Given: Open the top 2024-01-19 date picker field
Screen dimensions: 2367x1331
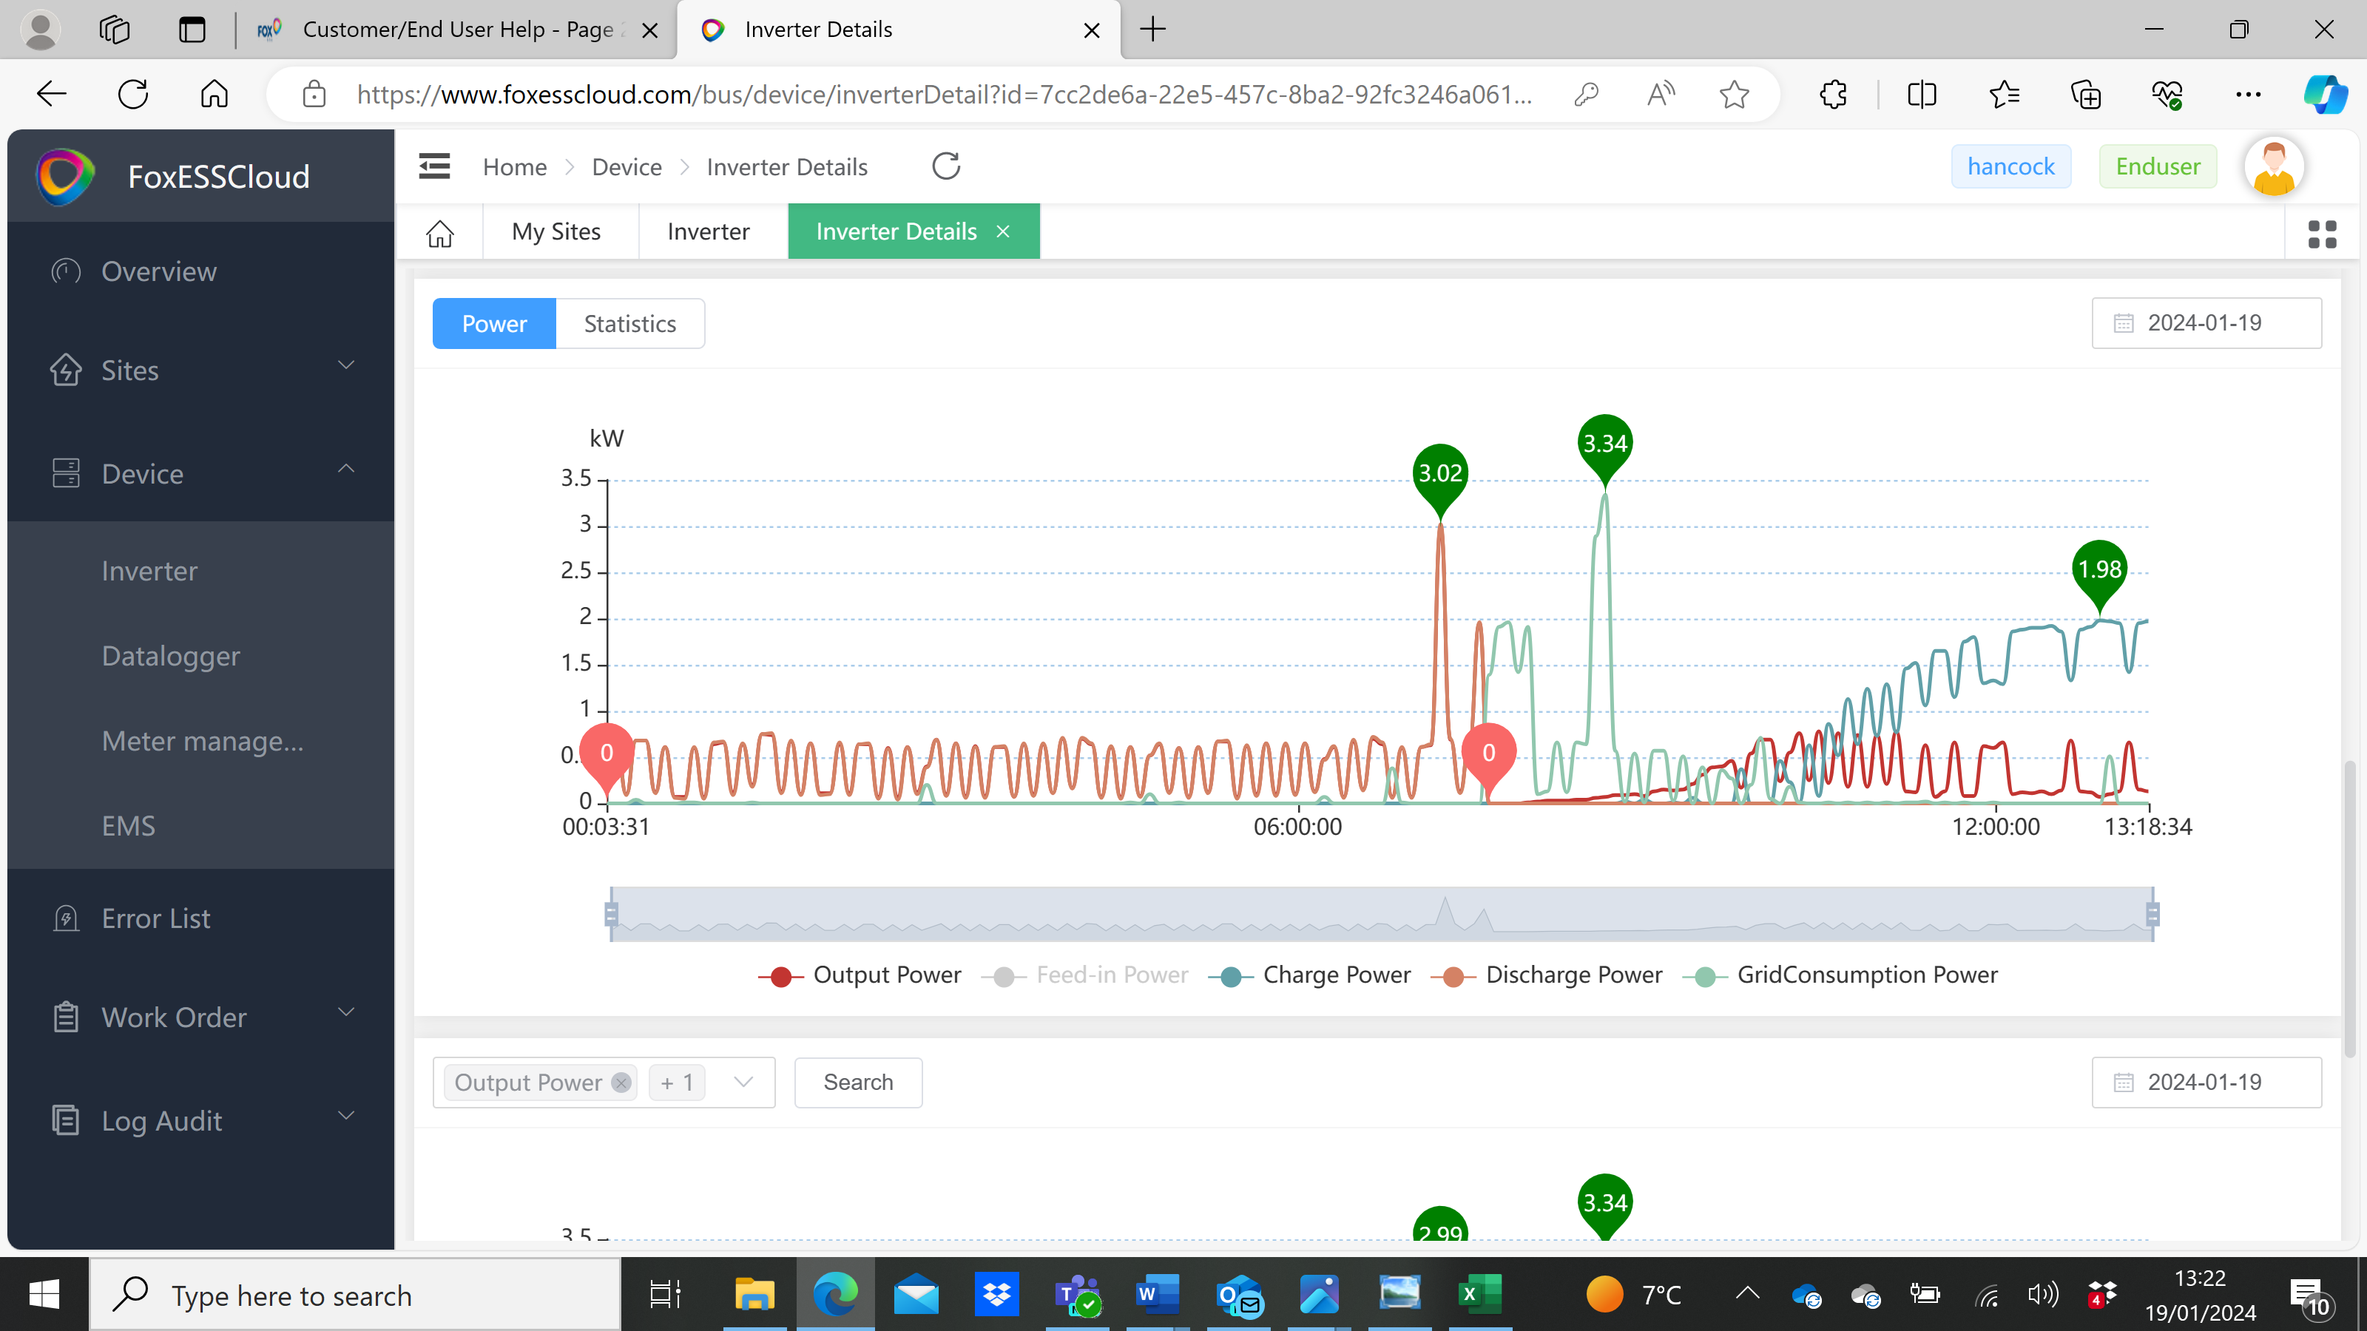Looking at the screenshot, I should 2205,322.
